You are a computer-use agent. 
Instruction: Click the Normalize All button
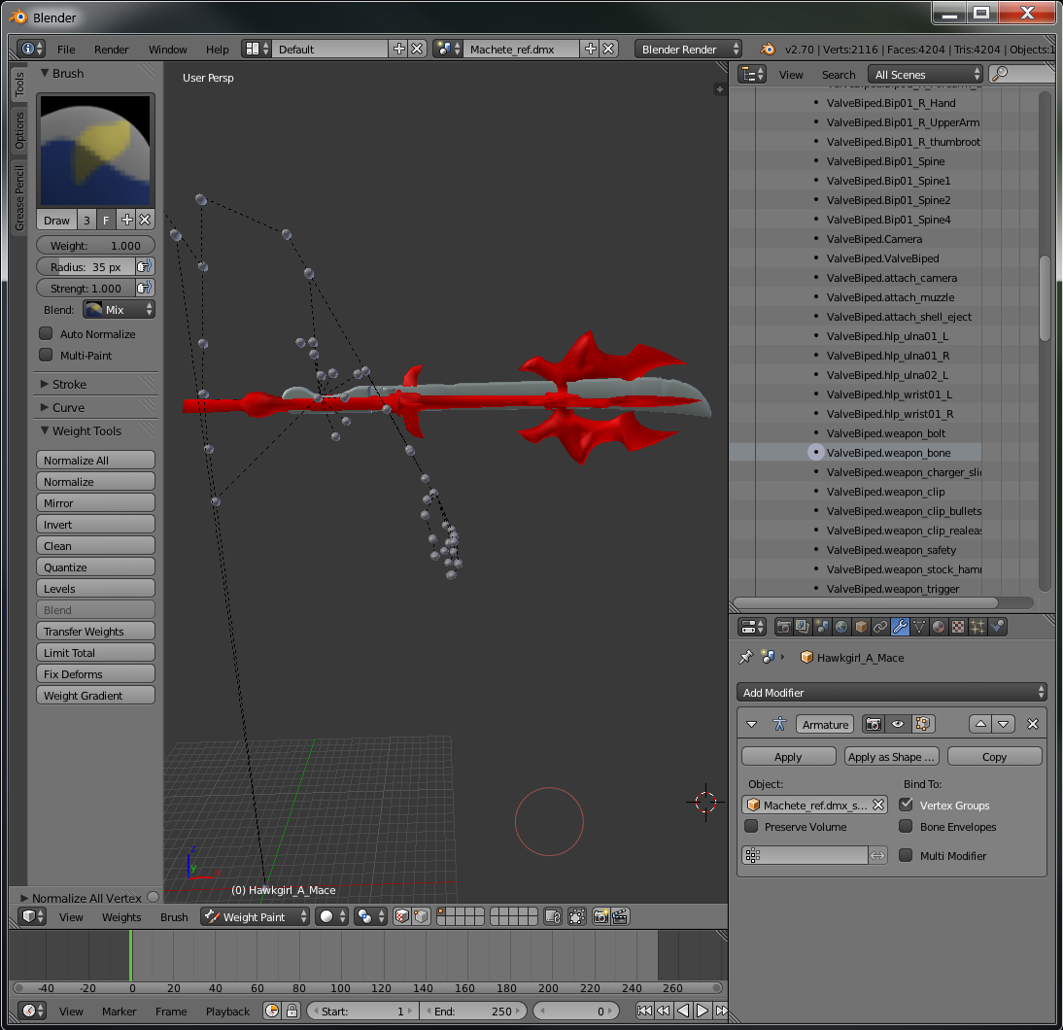pyautogui.click(x=95, y=461)
